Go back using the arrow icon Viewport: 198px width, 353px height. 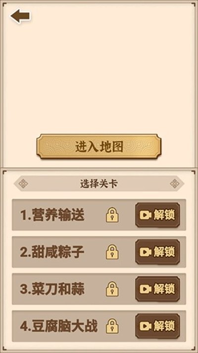20,16
